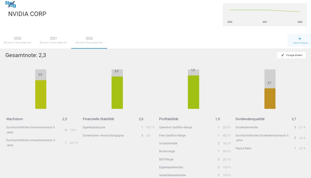This screenshot has height=178, width=311.
Task: Click the StoxBox logo
Action: point(10,4)
